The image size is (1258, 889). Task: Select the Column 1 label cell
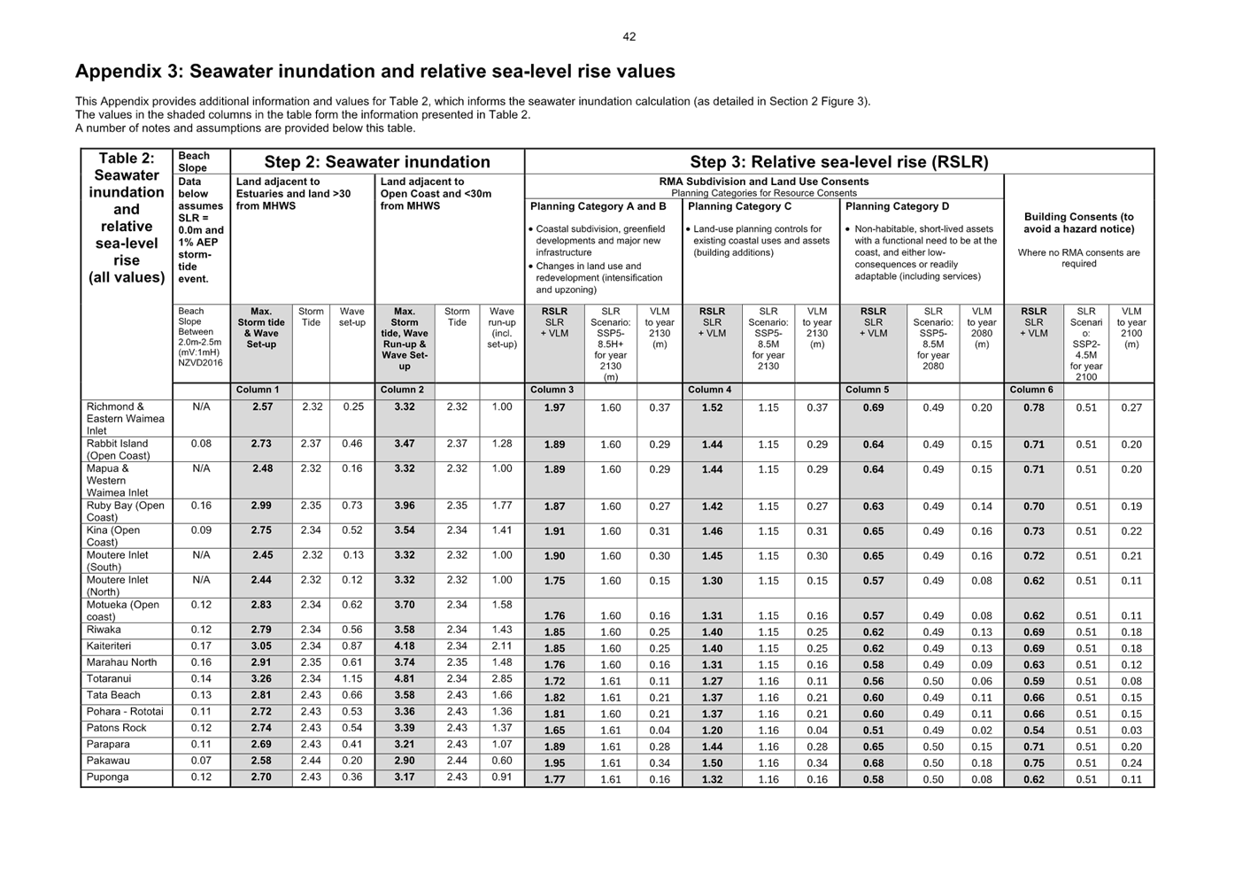tap(258, 390)
